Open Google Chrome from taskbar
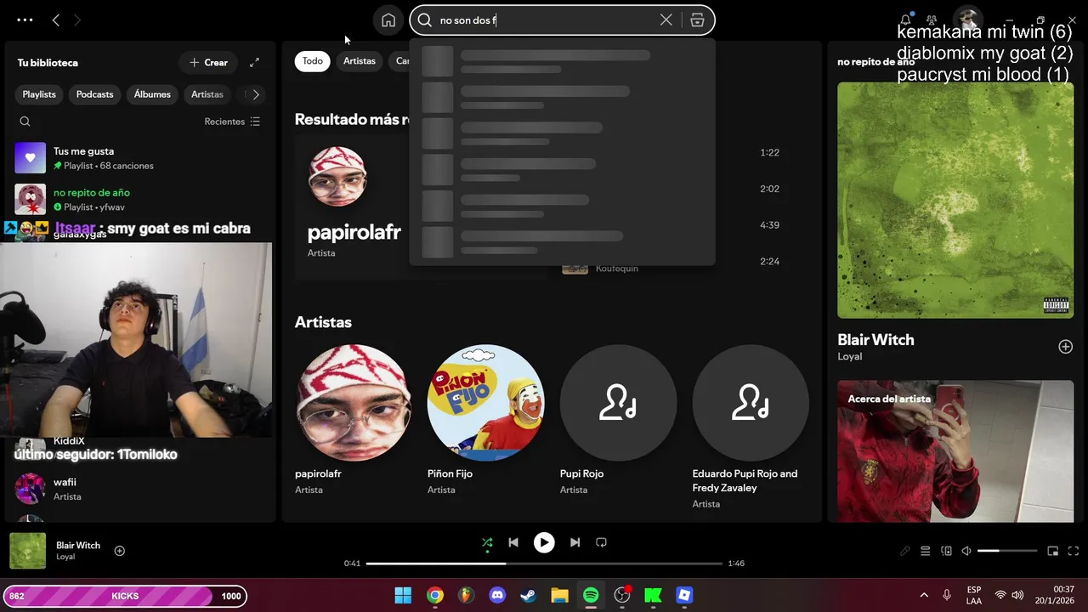1088x612 pixels. 434,595
